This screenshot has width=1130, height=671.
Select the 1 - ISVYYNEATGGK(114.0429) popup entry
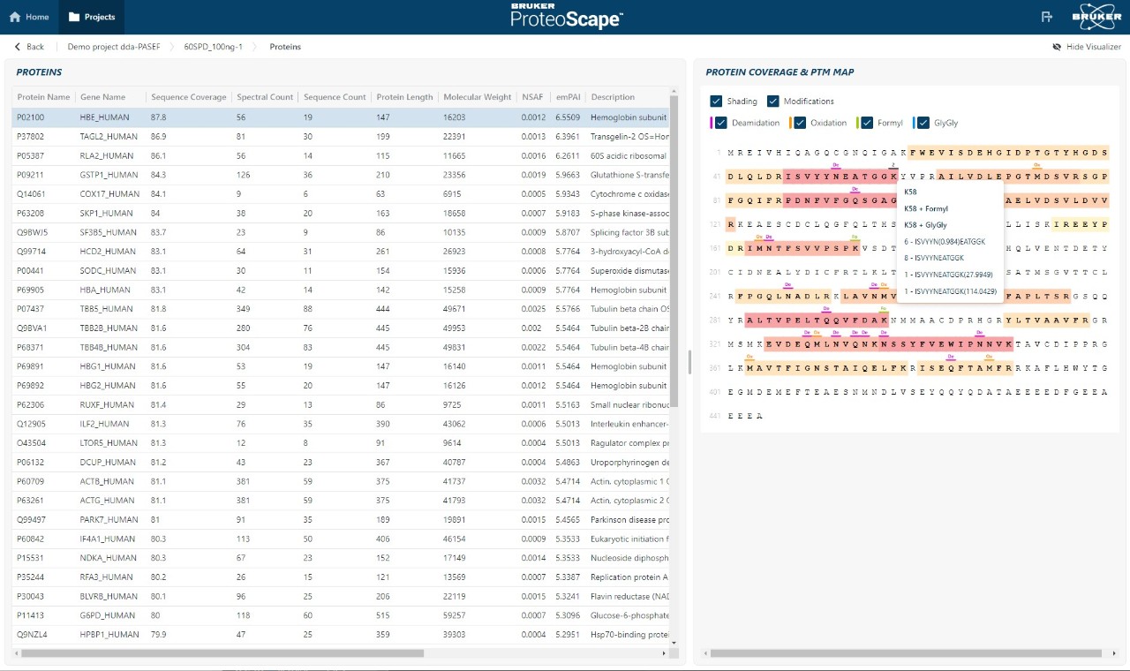[950, 290]
